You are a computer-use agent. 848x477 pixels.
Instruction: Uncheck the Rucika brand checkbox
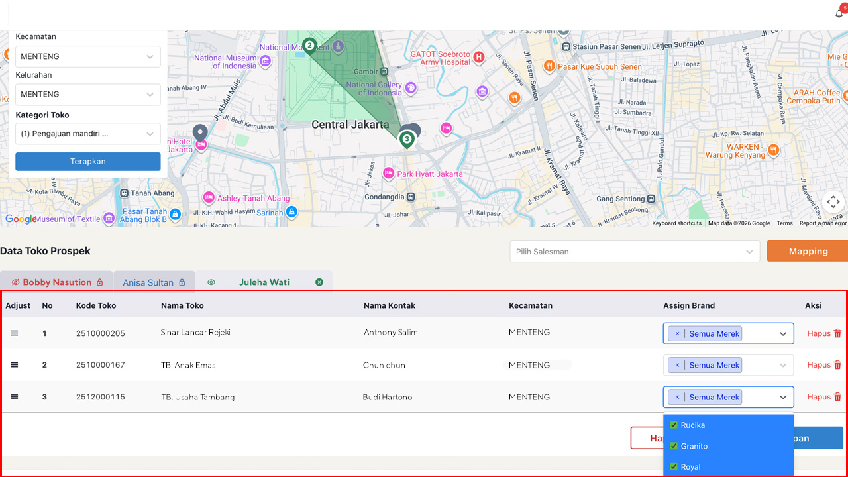pyautogui.click(x=674, y=425)
